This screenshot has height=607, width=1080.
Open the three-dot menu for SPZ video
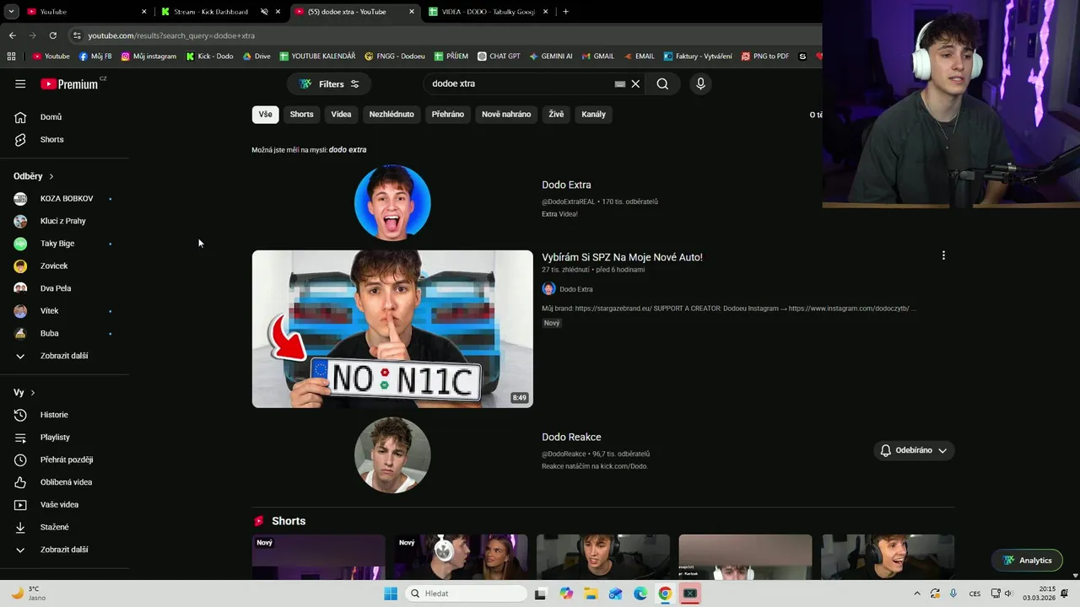click(x=943, y=255)
